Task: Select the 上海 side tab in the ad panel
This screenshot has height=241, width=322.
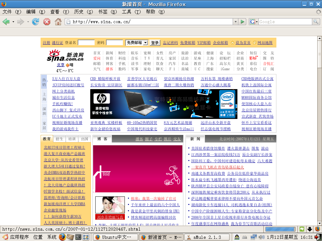Action: pyautogui.click(x=44, y=97)
